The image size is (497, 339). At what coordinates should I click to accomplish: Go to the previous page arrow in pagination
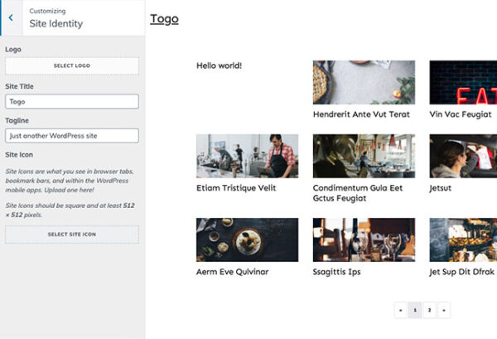click(402, 311)
